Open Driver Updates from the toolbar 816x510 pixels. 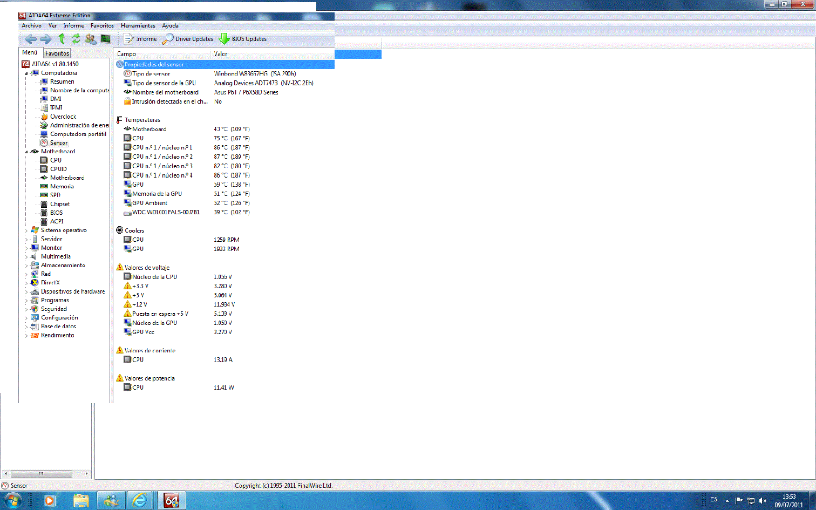[x=188, y=39]
